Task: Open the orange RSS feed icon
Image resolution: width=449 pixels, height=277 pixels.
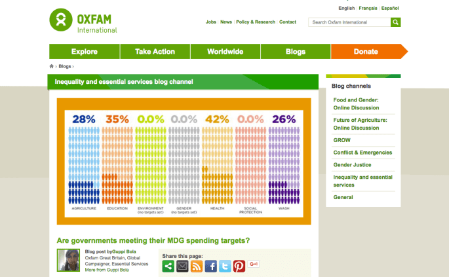Action: point(197,266)
